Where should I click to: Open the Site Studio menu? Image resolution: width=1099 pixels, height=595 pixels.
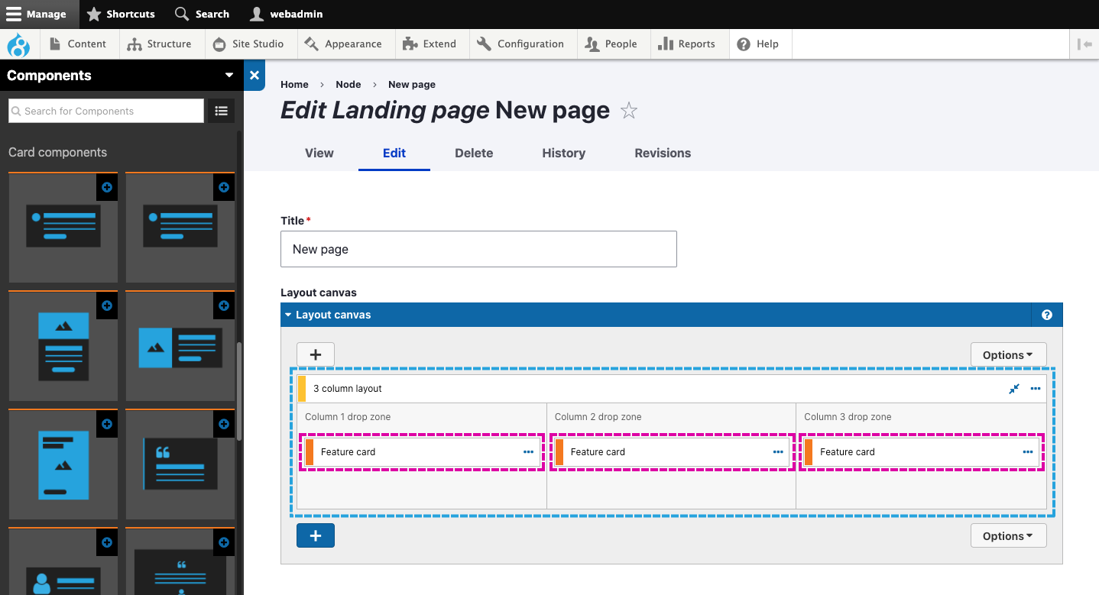tap(248, 44)
